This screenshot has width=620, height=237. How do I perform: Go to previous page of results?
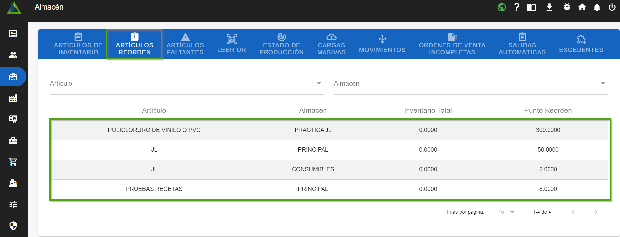click(x=573, y=212)
